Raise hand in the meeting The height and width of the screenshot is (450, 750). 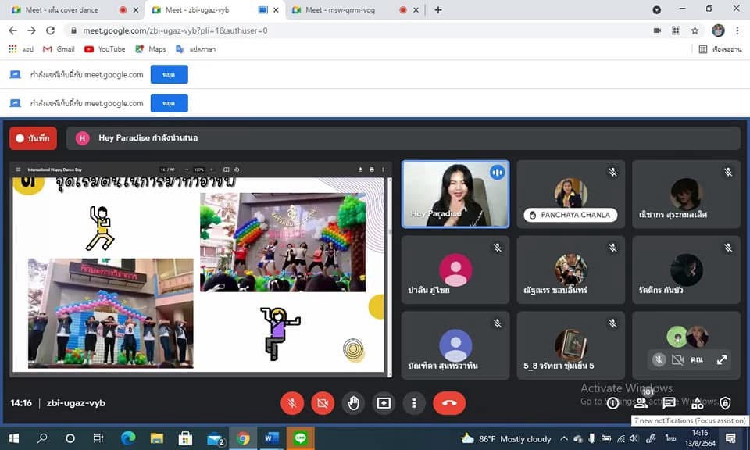click(353, 403)
